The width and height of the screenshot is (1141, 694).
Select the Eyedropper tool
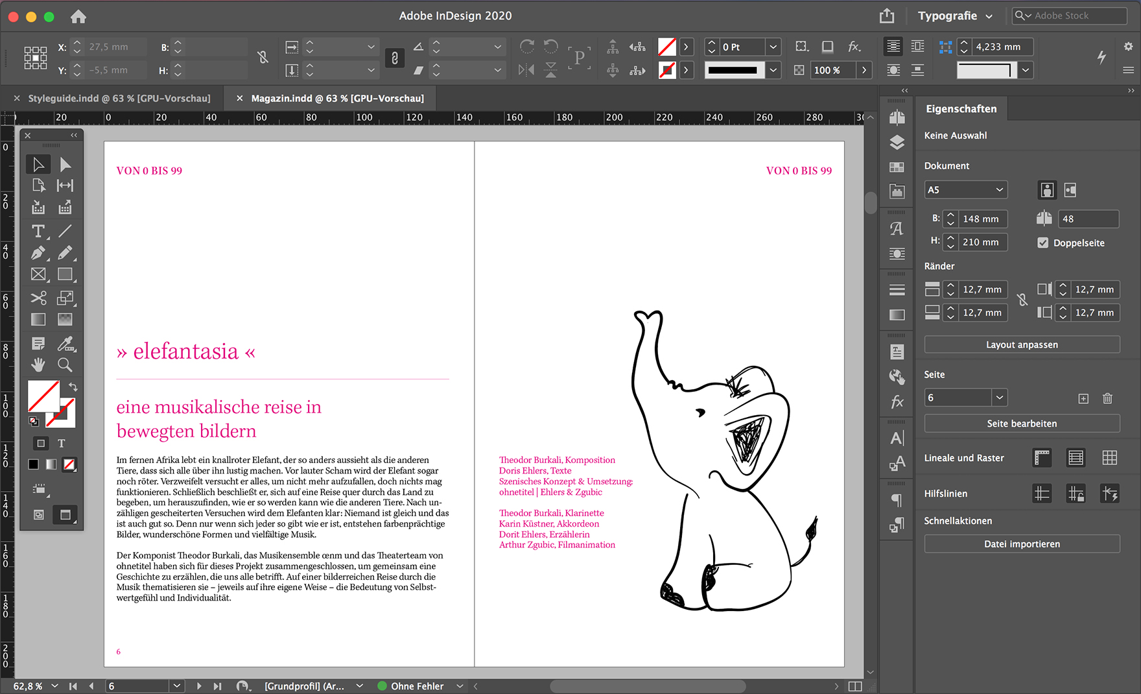[x=65, y=343]
